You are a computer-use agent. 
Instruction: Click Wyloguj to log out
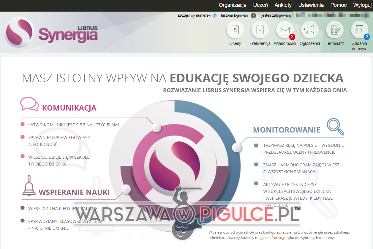point(363,5)
